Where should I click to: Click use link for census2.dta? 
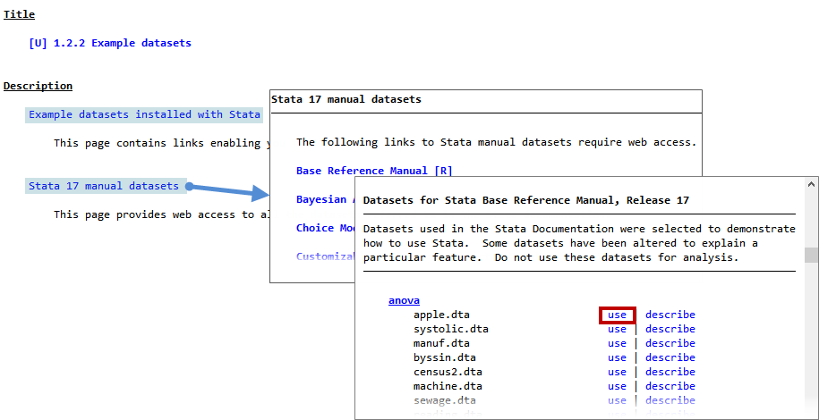(617, 372)
